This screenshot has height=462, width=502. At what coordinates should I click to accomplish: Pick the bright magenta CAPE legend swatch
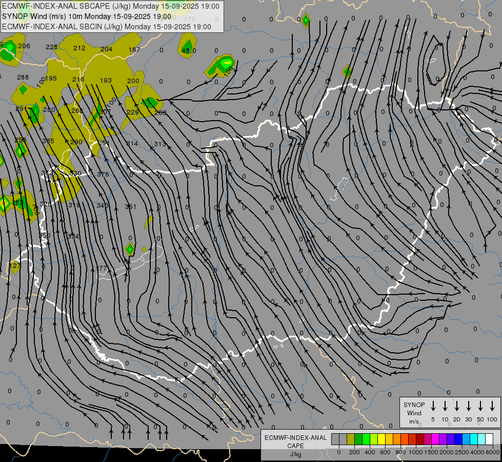(x=435, y=439)
